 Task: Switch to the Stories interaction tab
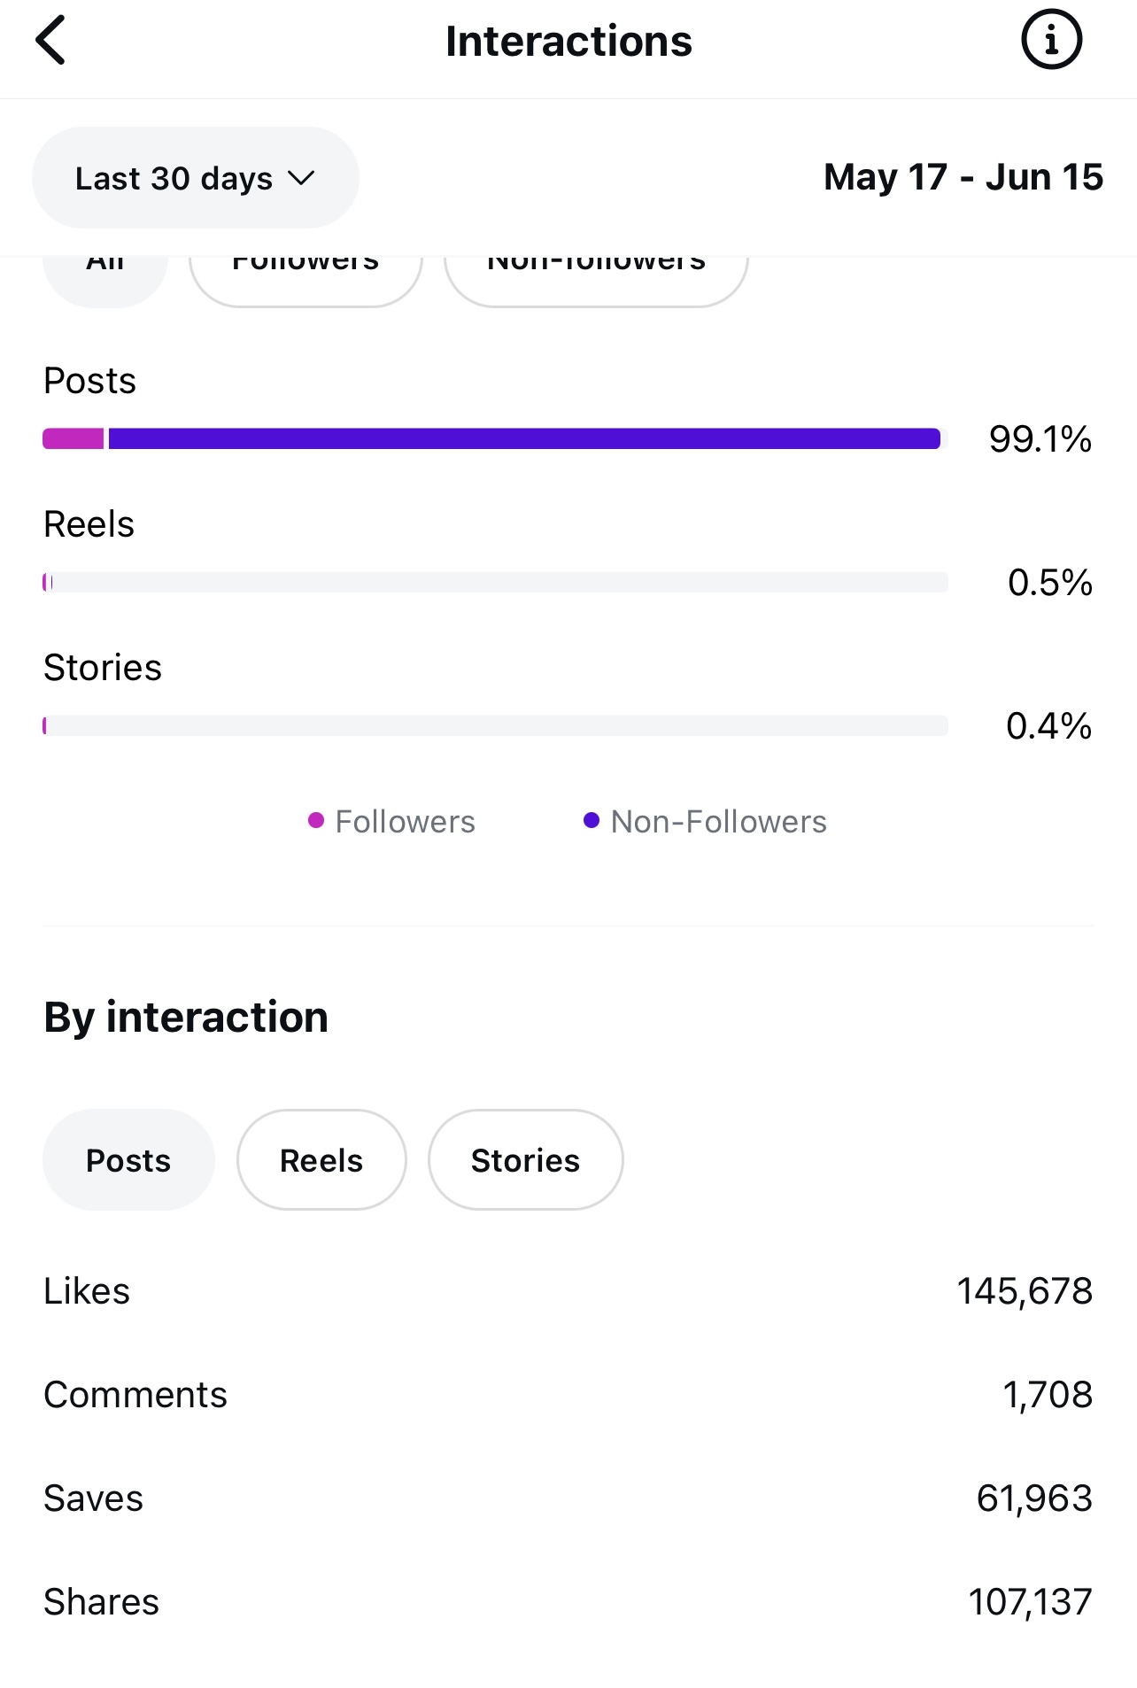pyautogui.click(x=525, y=1160)
